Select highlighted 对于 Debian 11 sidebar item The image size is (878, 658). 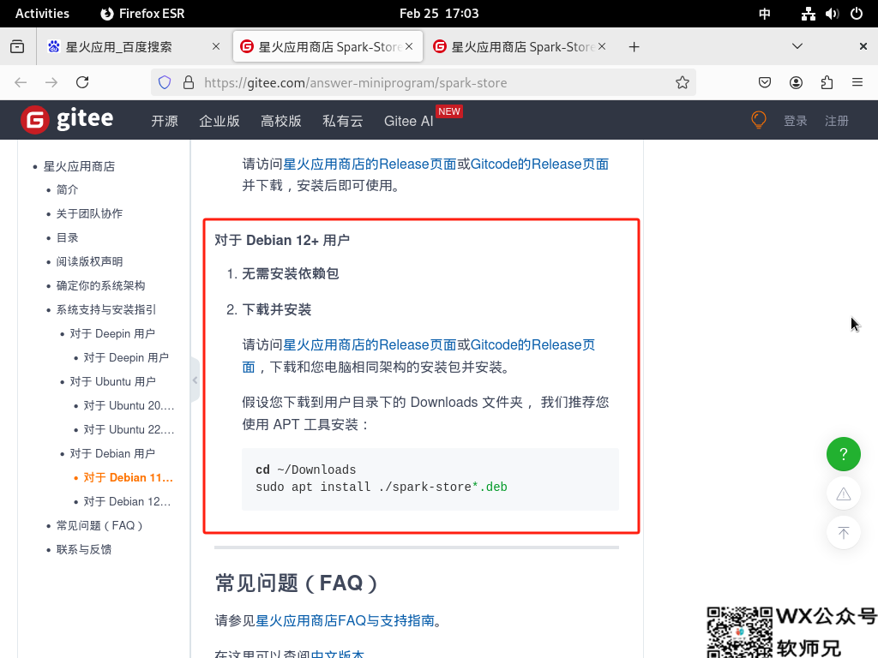point(129,478)
